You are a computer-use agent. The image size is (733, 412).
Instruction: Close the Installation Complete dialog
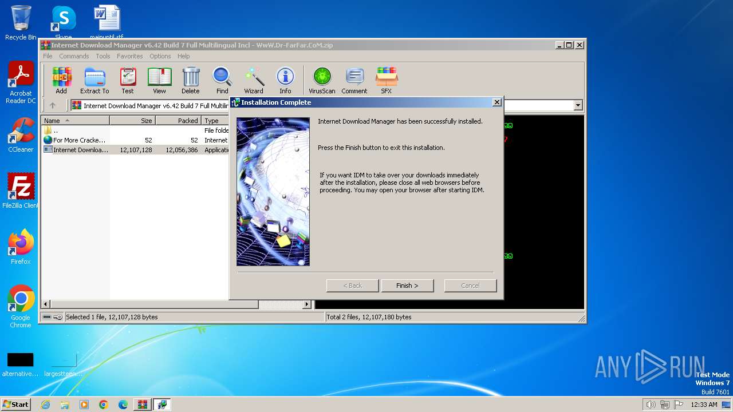point(497,102)
